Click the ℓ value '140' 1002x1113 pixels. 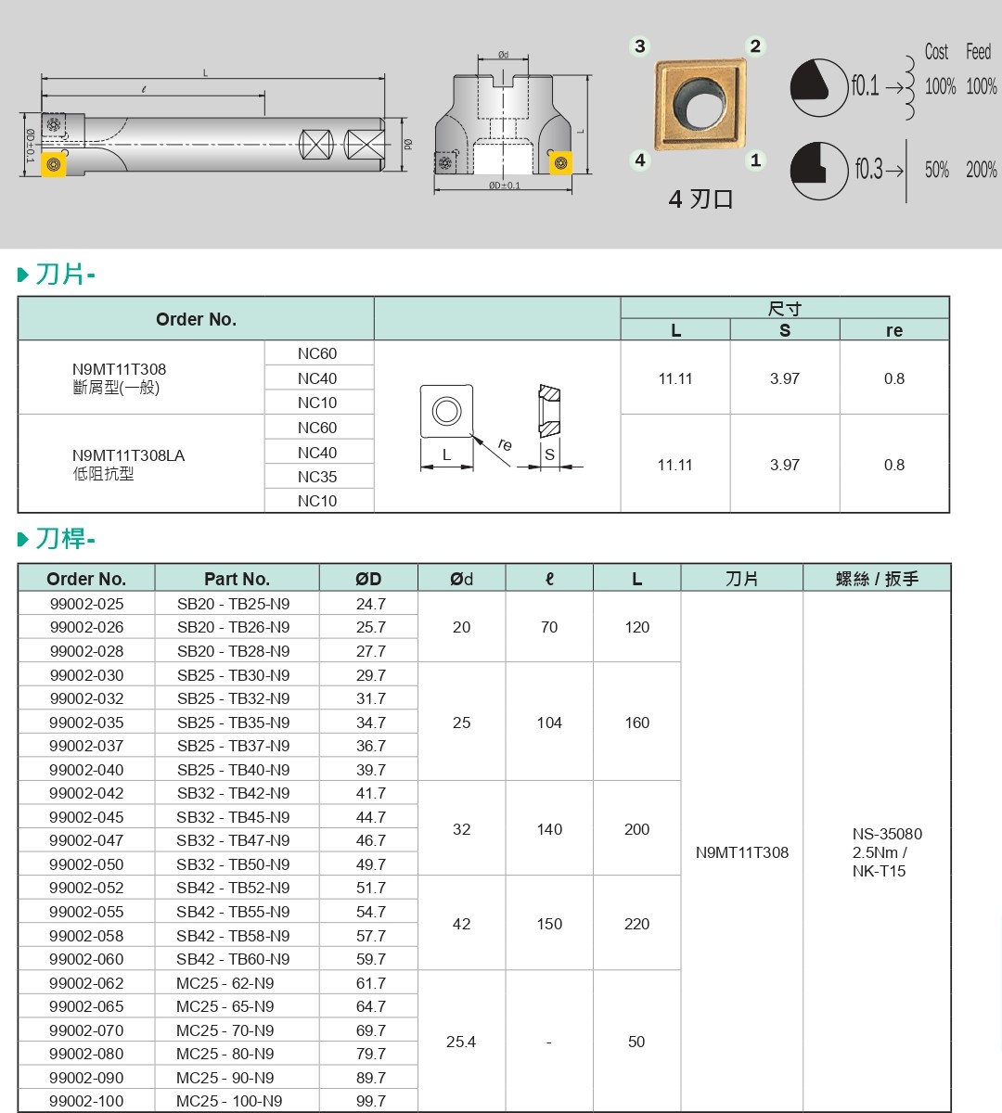click(x=549, y=829)
